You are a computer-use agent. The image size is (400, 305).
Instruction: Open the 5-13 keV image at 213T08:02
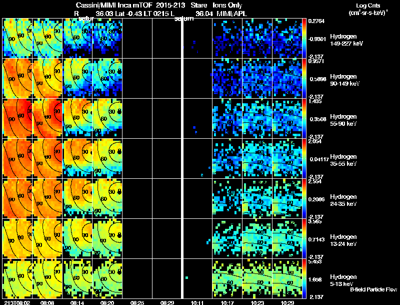coord(17,279)
